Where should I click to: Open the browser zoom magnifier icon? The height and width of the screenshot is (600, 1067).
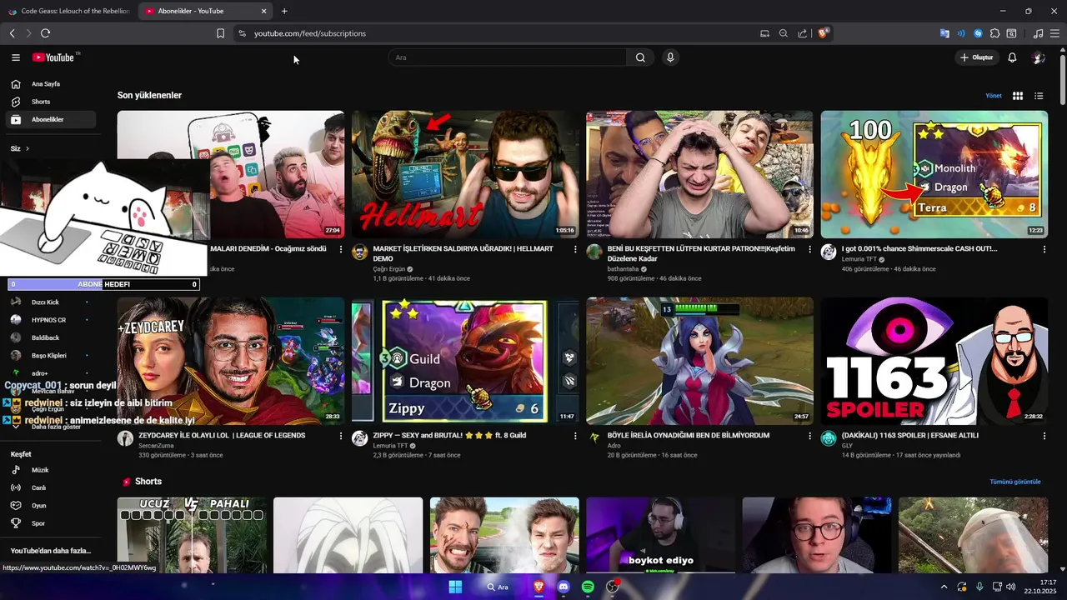point(784,33)
